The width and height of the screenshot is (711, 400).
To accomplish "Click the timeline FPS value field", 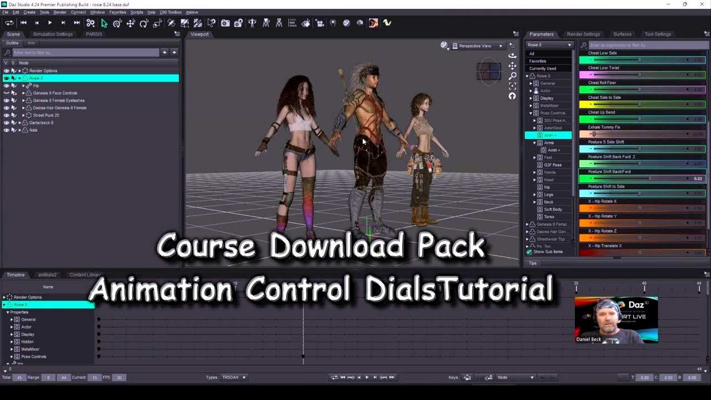I will (119, 377).
